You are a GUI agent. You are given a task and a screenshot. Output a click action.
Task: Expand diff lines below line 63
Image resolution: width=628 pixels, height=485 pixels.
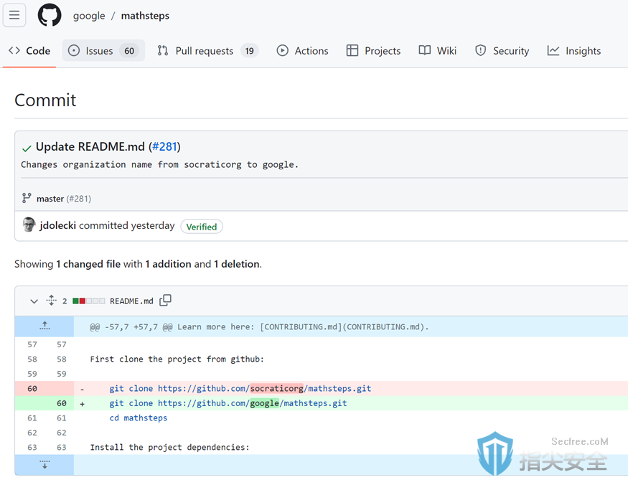pos(44,465)
